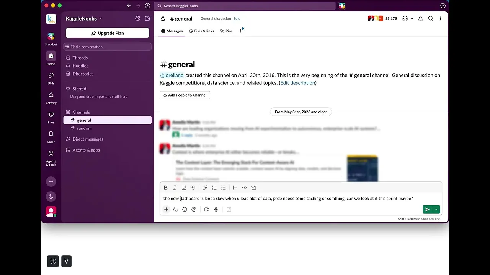Expand the Direct messages section
The image size is (490, 275).
pos(88,139)
